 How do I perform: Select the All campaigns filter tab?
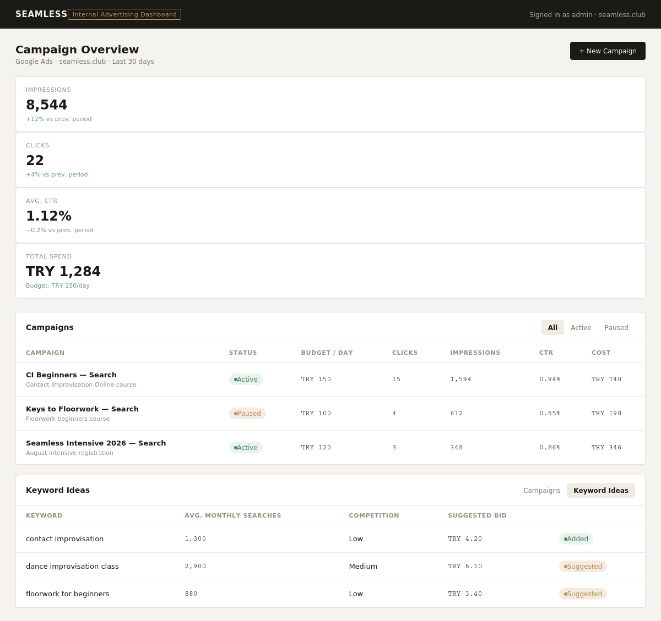(552, 328)
